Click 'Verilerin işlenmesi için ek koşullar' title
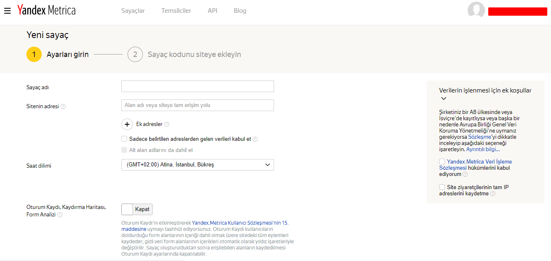The image size is (551, 261). pos(485,90)
